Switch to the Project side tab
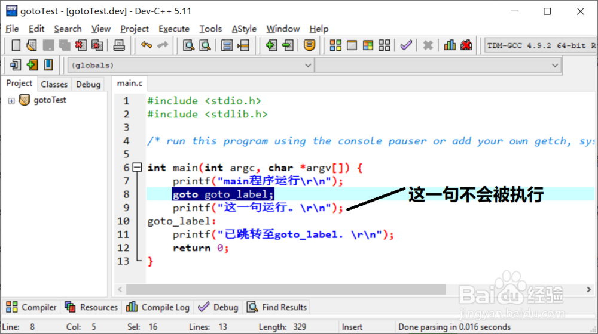Viewport: 598px width, 334px height. click(x=19, y=83)
